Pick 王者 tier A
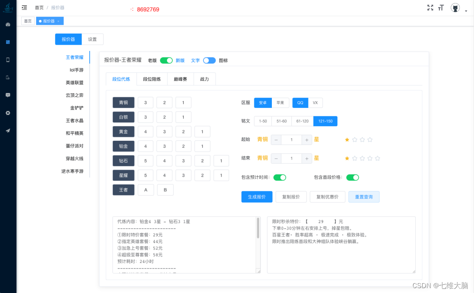Viewport: 474px width, 293px height. pos(146,190)
